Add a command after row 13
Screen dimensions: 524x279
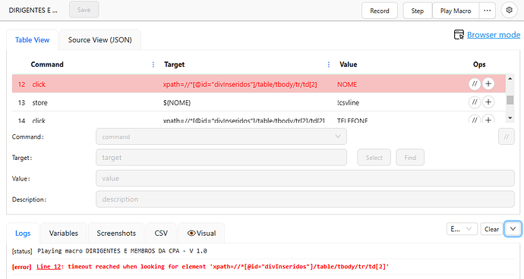pyautogui.click(x=488, y=102)
